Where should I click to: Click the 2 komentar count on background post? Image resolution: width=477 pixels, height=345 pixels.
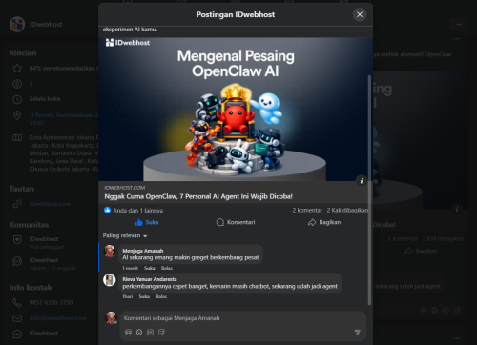click(x=403, y=239)
